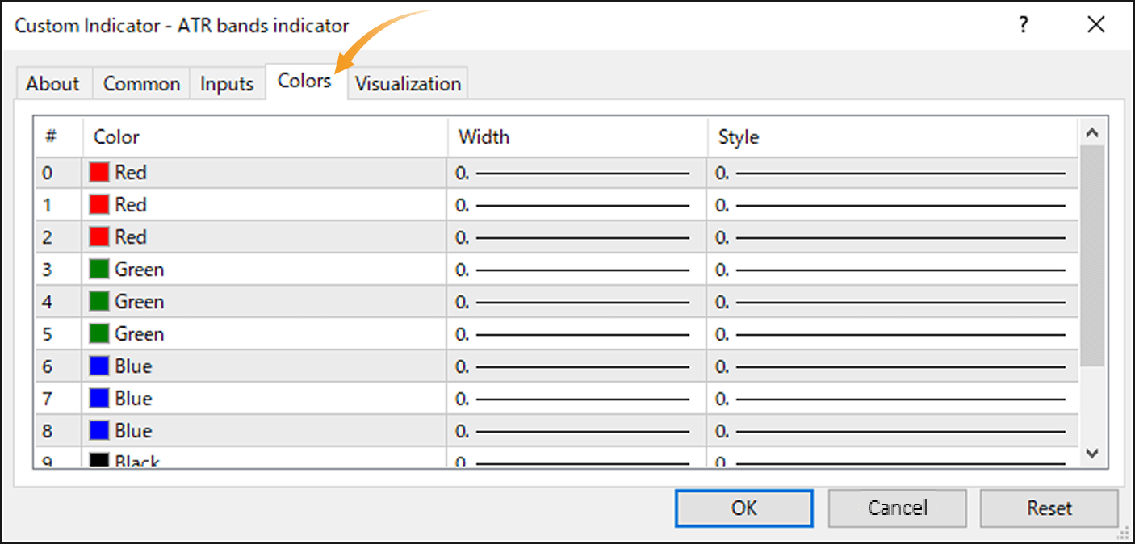Click the scrollbar down arrow

pos(1092,454)
